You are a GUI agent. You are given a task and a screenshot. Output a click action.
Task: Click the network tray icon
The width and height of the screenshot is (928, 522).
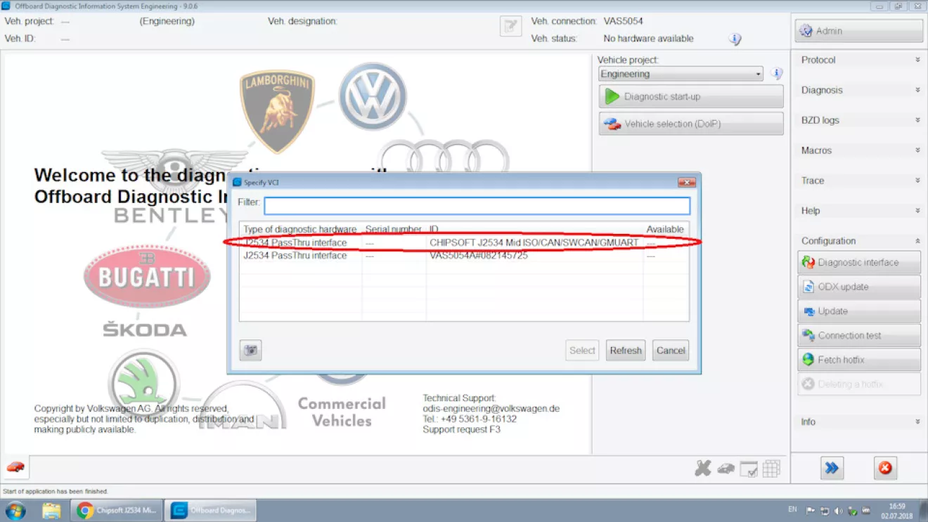click(825, 511)
